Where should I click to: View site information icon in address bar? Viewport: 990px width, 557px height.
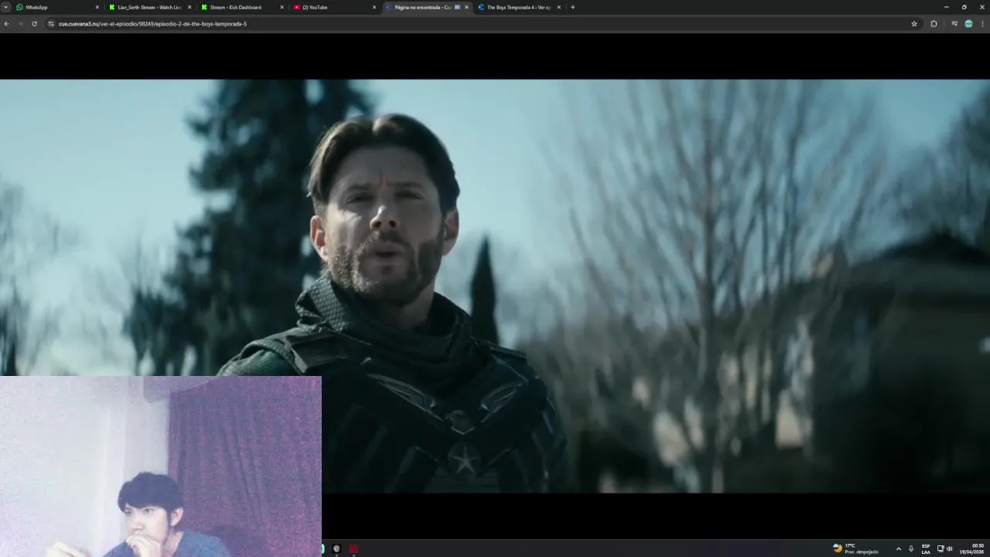coord(51,24)
